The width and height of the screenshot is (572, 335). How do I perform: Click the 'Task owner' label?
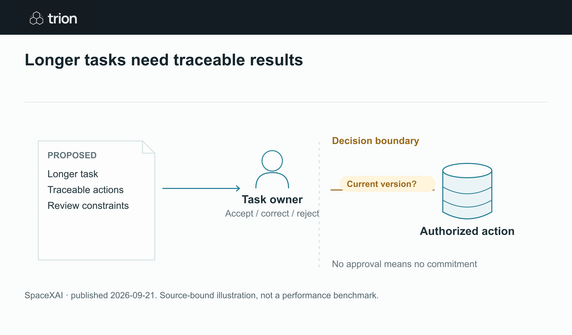click(x=272, y=199)
